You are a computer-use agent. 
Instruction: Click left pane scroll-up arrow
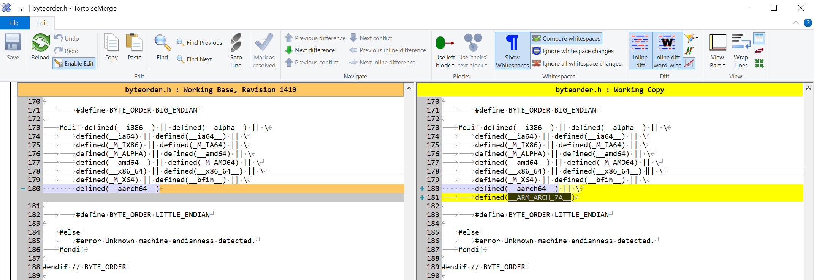point(409,88)
